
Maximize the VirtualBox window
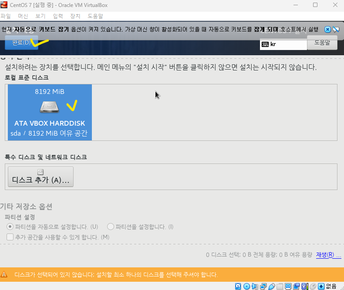click(x=315, y=5)
